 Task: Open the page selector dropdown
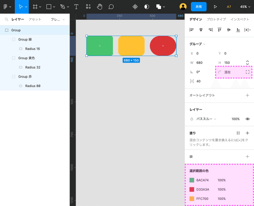click(58, 19)
